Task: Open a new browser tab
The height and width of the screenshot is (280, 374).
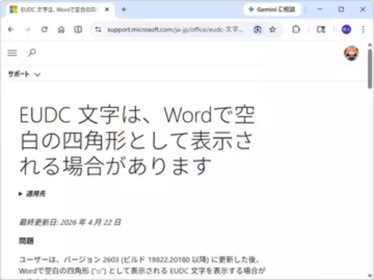Action: [x=124, y=9]
